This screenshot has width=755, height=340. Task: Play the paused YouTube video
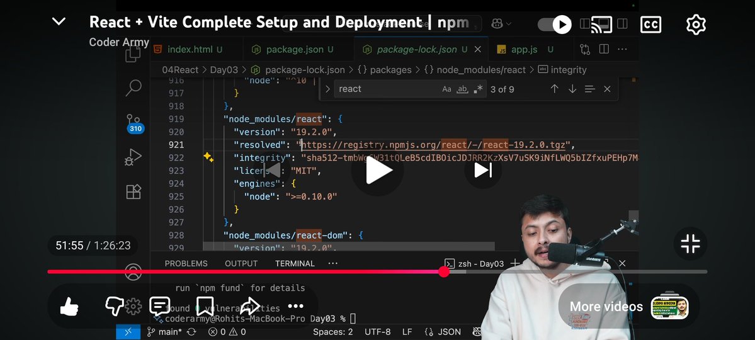(378, 170)
